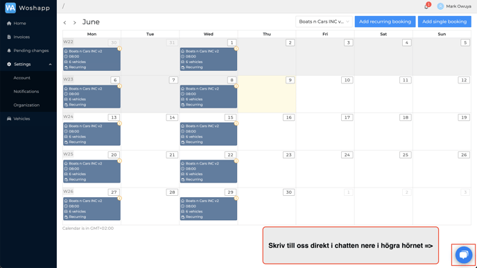Click week label W24

[68, 117]
